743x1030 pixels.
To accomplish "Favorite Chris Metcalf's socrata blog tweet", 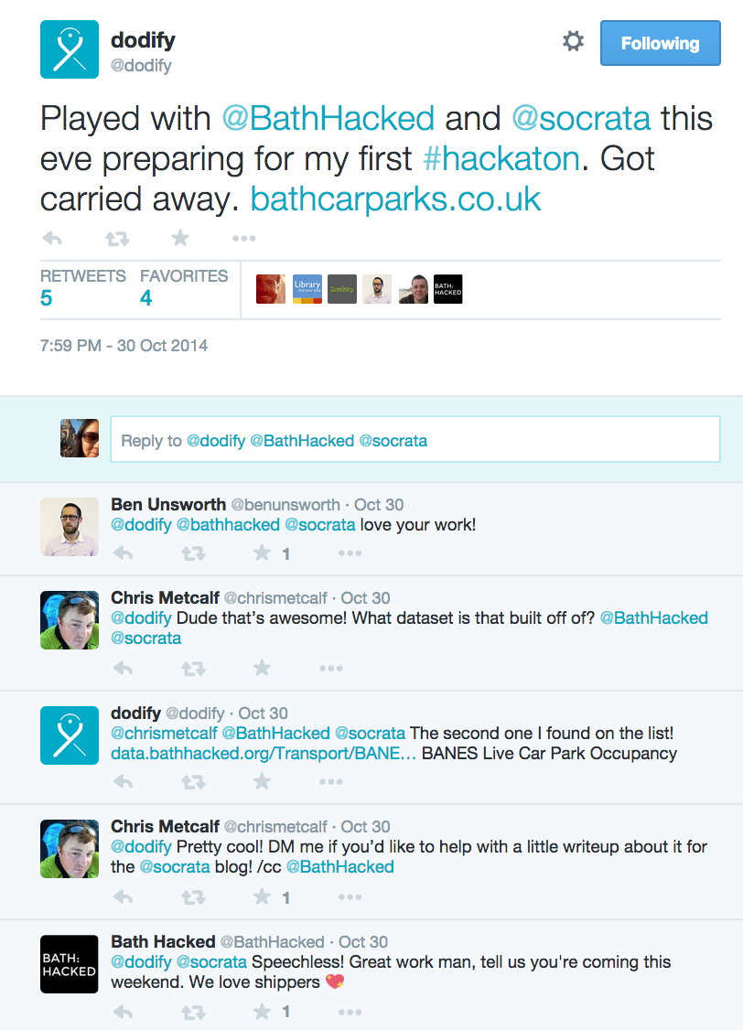I will click(262, 896).
